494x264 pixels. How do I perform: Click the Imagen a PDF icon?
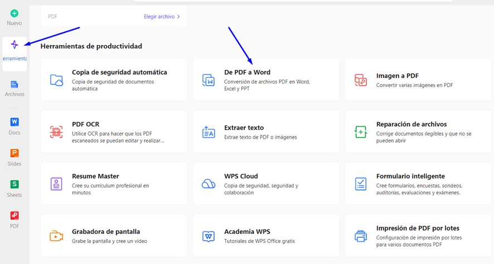point(361,80)
